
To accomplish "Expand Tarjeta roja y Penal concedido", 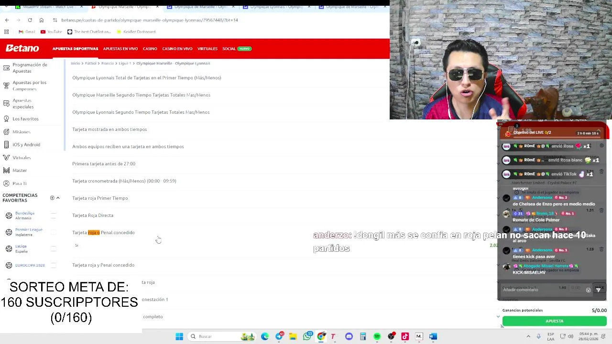I will pos(103,265).
